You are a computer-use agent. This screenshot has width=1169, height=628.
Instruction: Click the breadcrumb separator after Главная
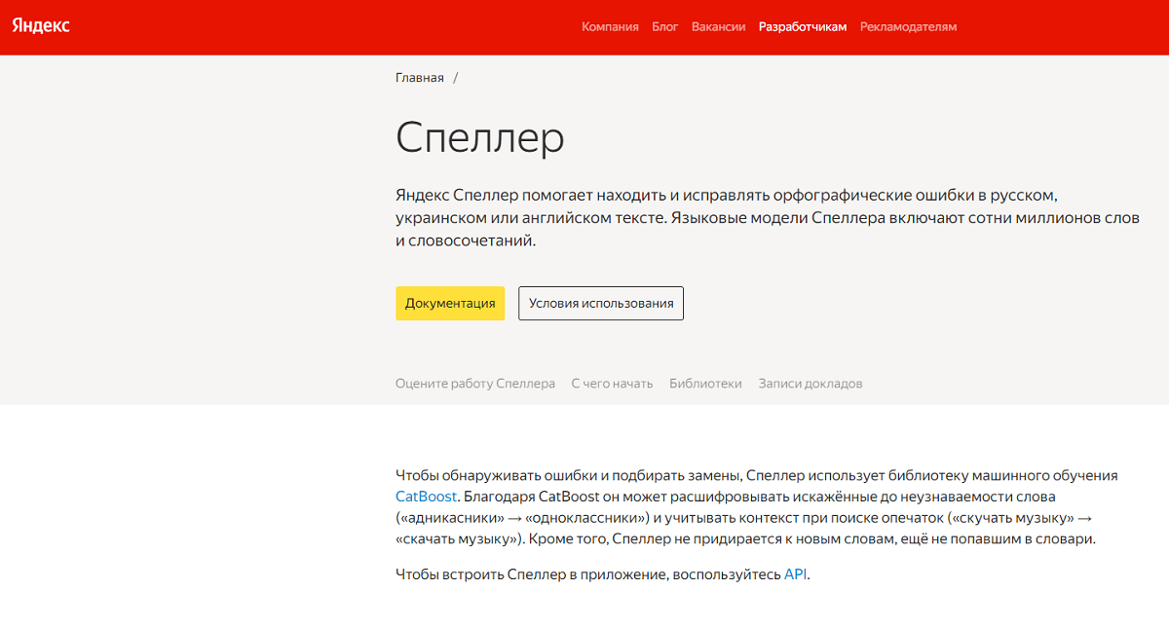click(x=454, y=76)
